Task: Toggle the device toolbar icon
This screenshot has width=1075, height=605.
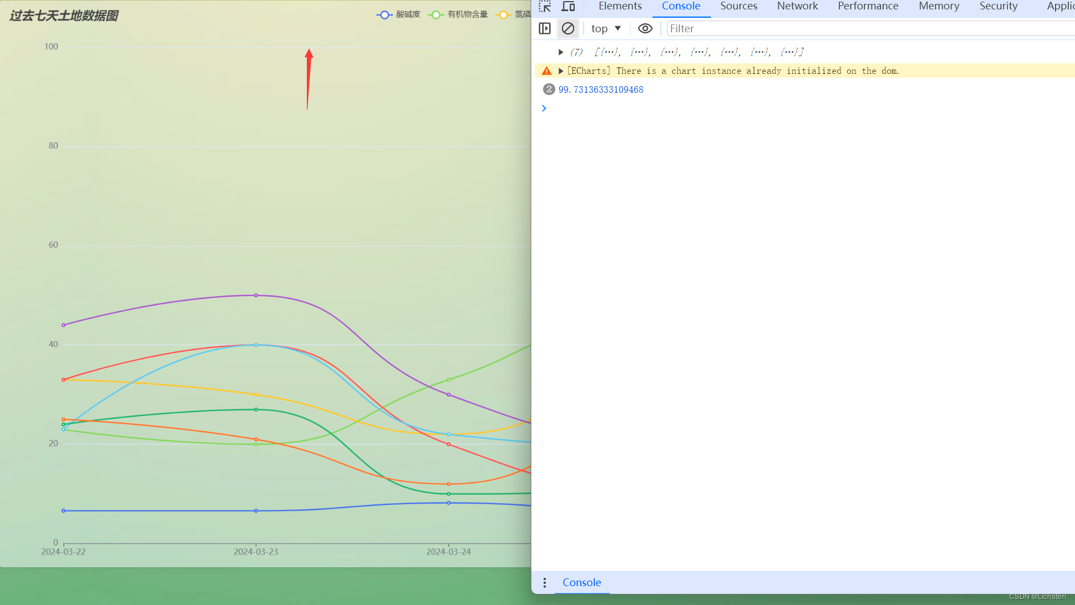Action: point(568,7)
